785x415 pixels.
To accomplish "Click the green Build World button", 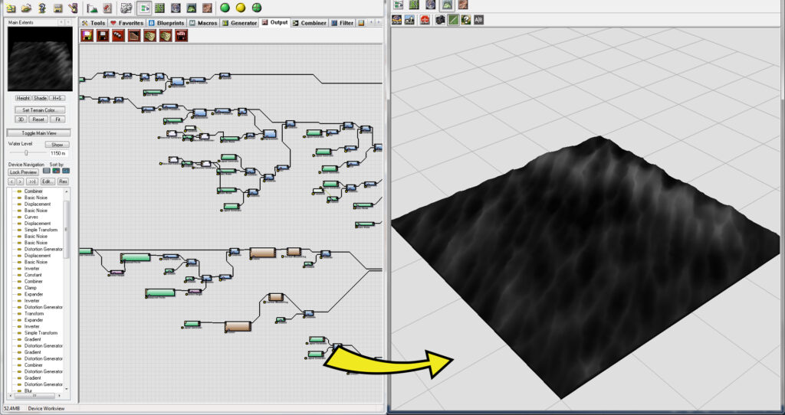I will point(225,8).
